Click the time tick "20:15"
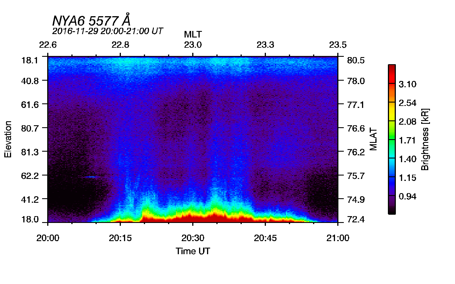 tap(120, 238)
